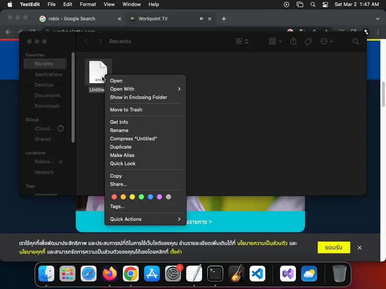386x289 pixels.
Task: Open Visual Studio purple icon in Dock
Action: (x=288, y=274)
